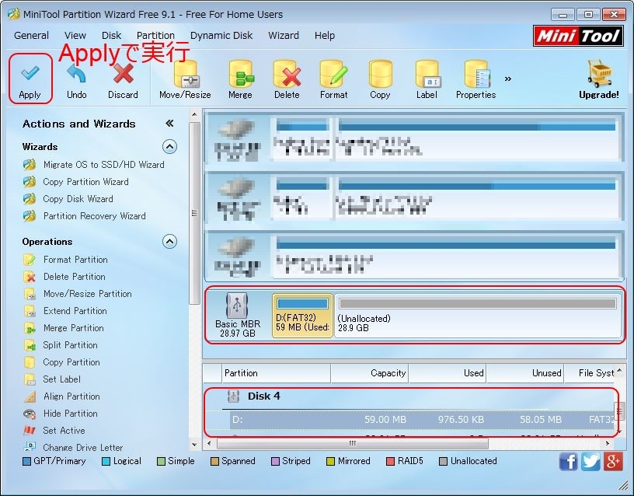
Task: Click the partition list horizontal scrollbar thumb
Action: 353,443
